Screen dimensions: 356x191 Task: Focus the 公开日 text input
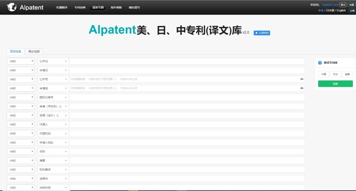click(187, 61)
